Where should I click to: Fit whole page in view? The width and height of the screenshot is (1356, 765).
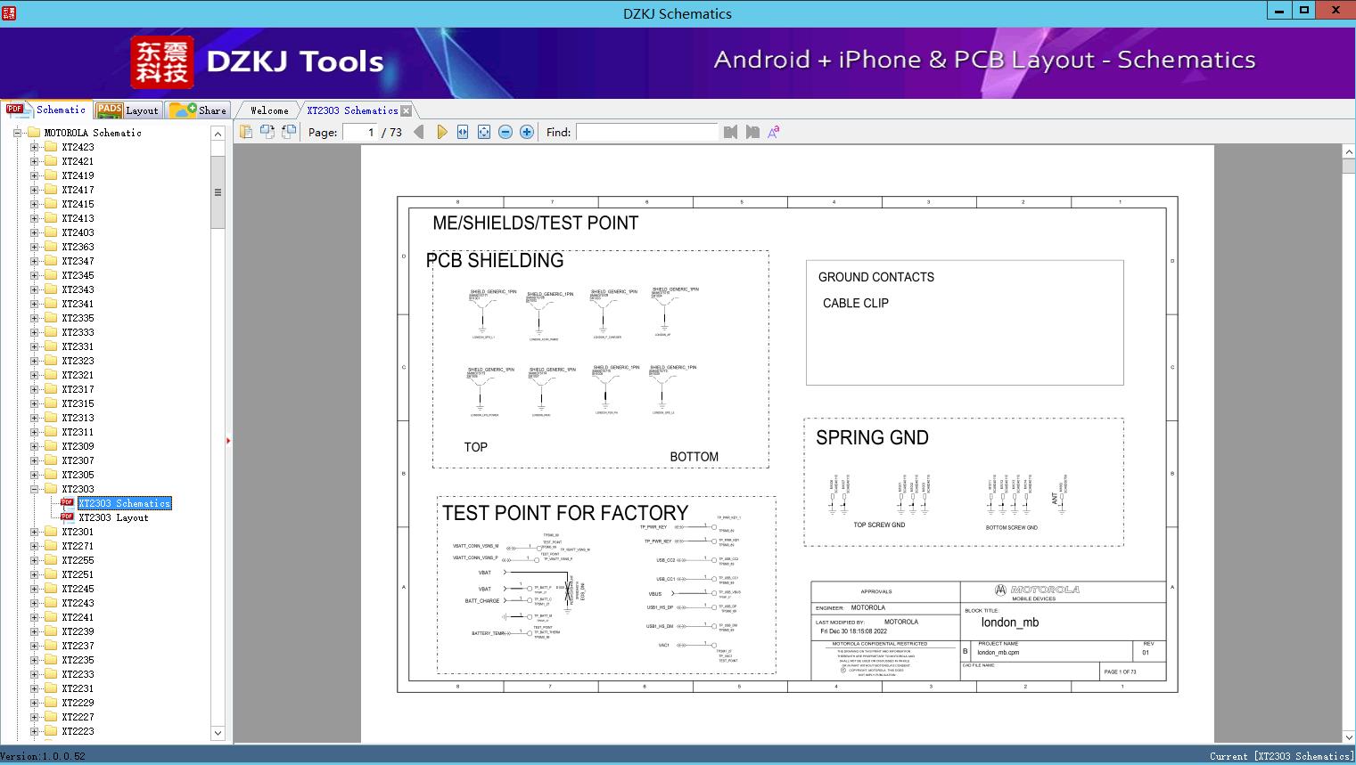point(484,132)
